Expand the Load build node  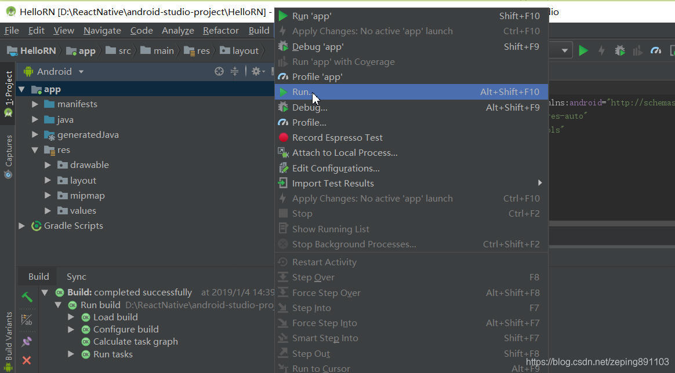tap(71, 317)
